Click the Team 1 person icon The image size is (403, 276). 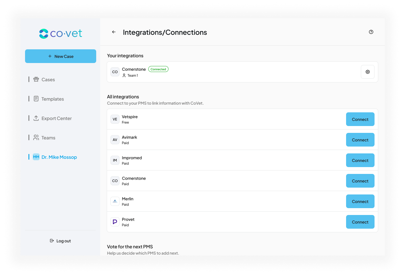click(124, 76)
